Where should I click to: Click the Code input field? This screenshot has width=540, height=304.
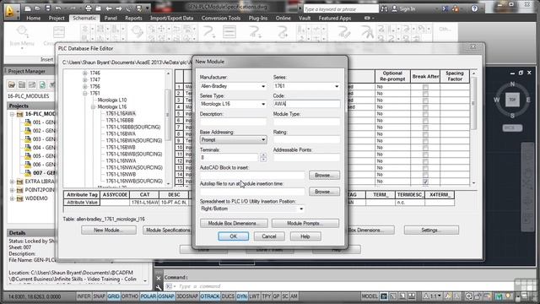(306, 104)
